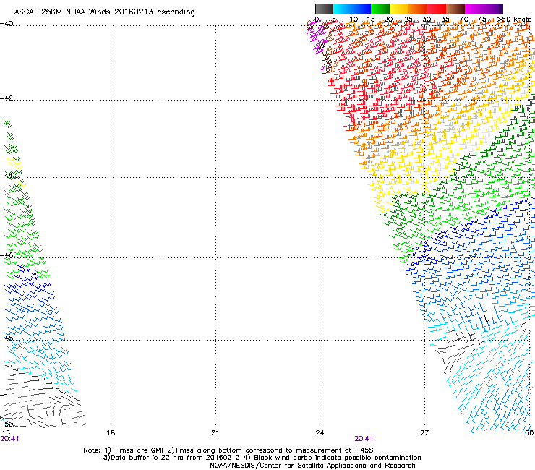Select the -42 latitude axis label
Viewport: 535px width, 470px height.
[7, 98]
